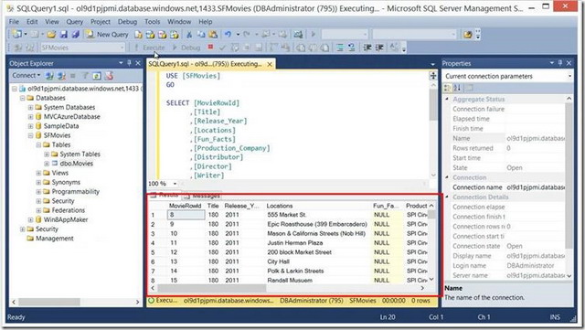585x330 pixels.
Task: Click the New Query button
Action: click(x=107, y=35)
